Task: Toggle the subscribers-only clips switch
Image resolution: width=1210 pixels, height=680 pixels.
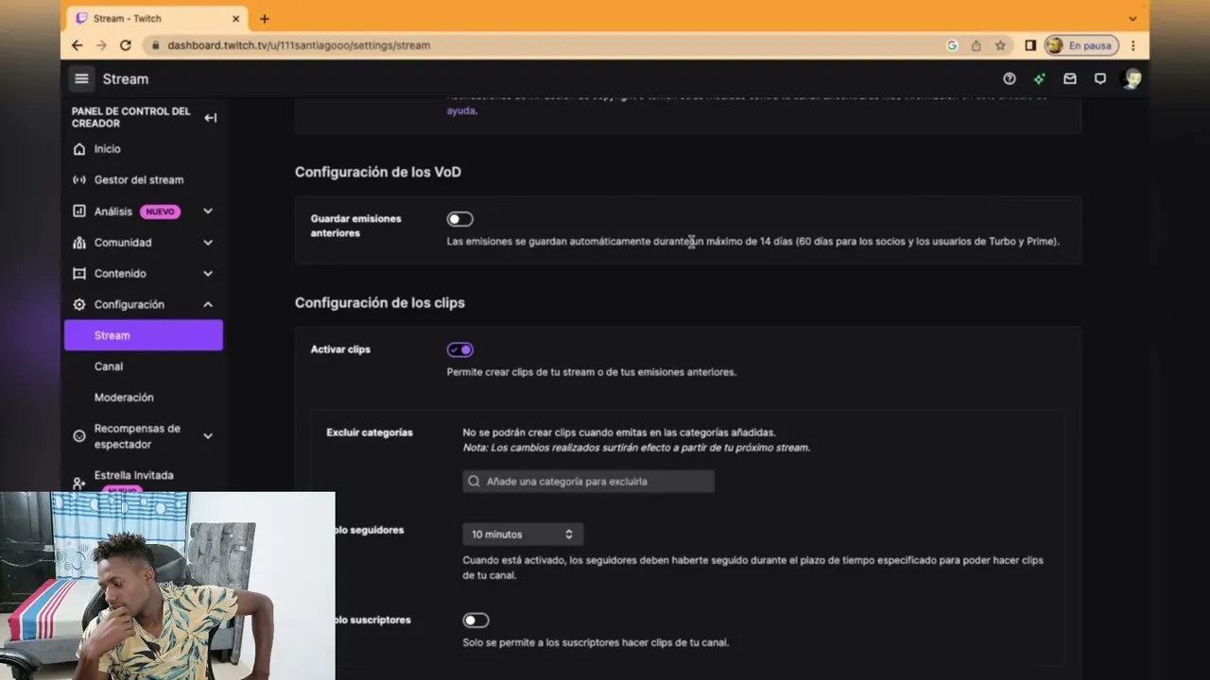Action: click(x=475, y=620)
